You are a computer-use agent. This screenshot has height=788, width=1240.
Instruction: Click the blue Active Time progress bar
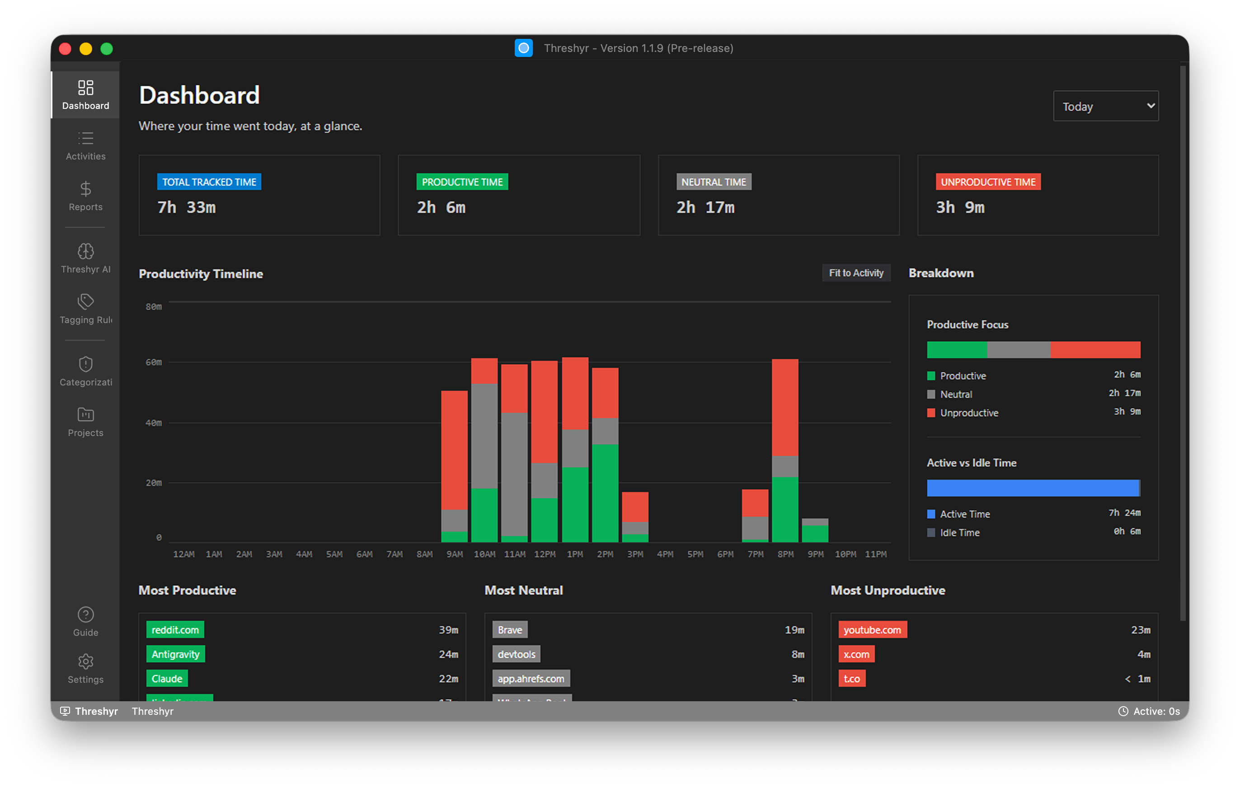coord(1033,488)
